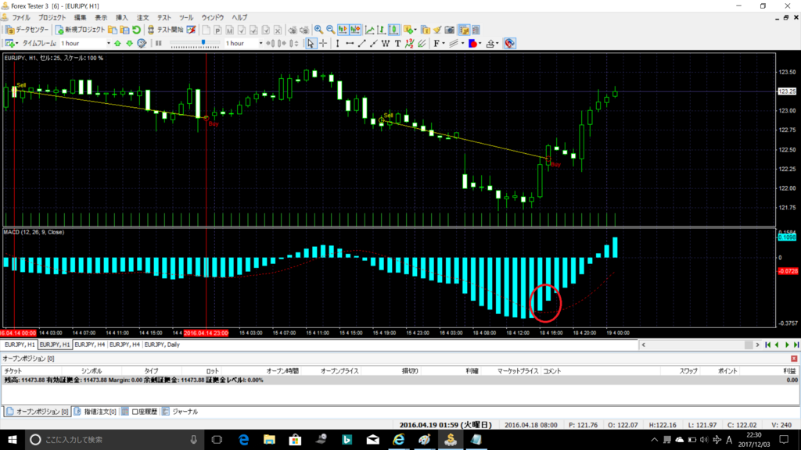Click the green down-arrow timeframe icon

pyautogui.click(x=130, y=44)
